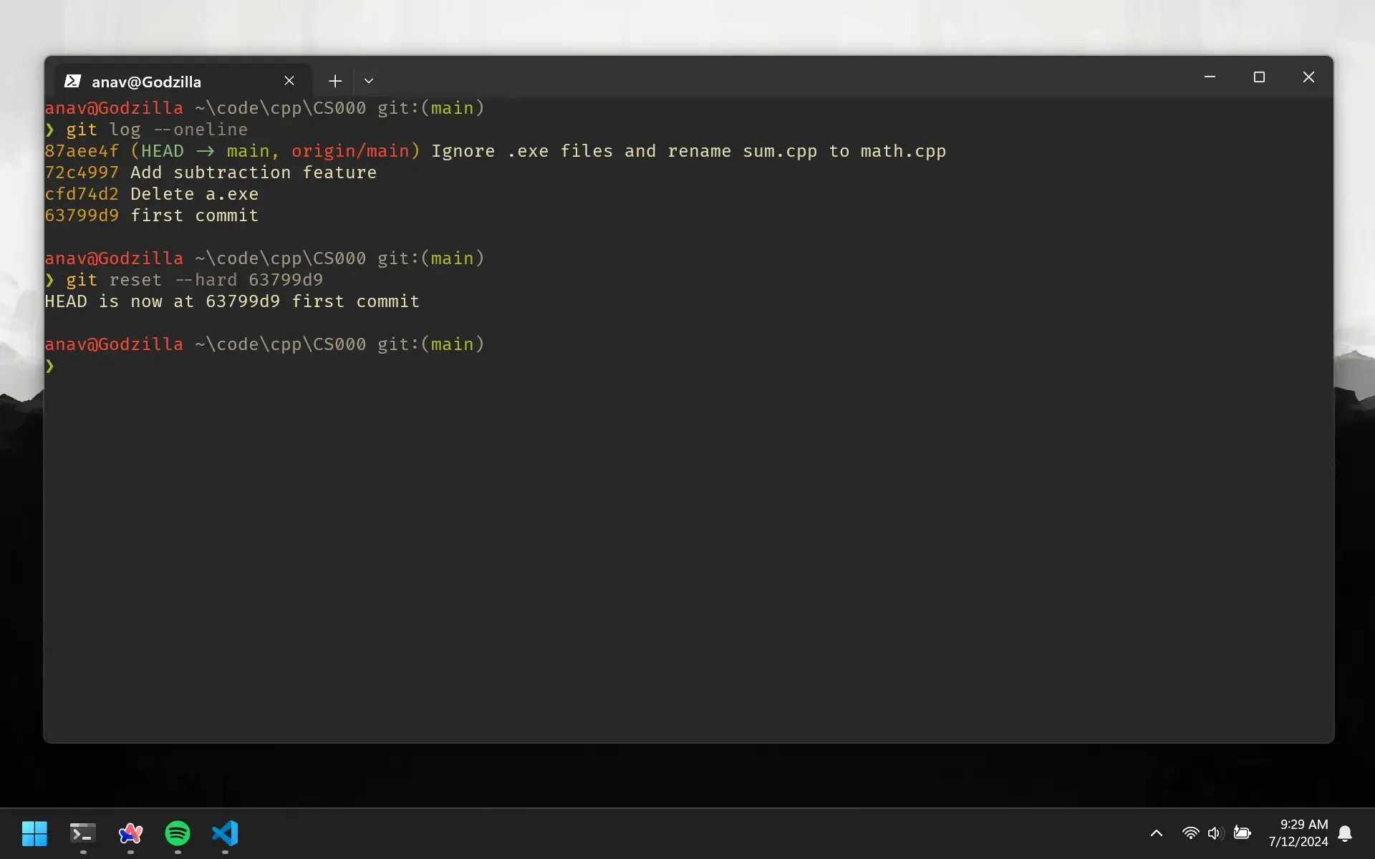Viewport: 1375px width, 859px height.
Task: Minimize the terminal window
Action: [1210, 77]
